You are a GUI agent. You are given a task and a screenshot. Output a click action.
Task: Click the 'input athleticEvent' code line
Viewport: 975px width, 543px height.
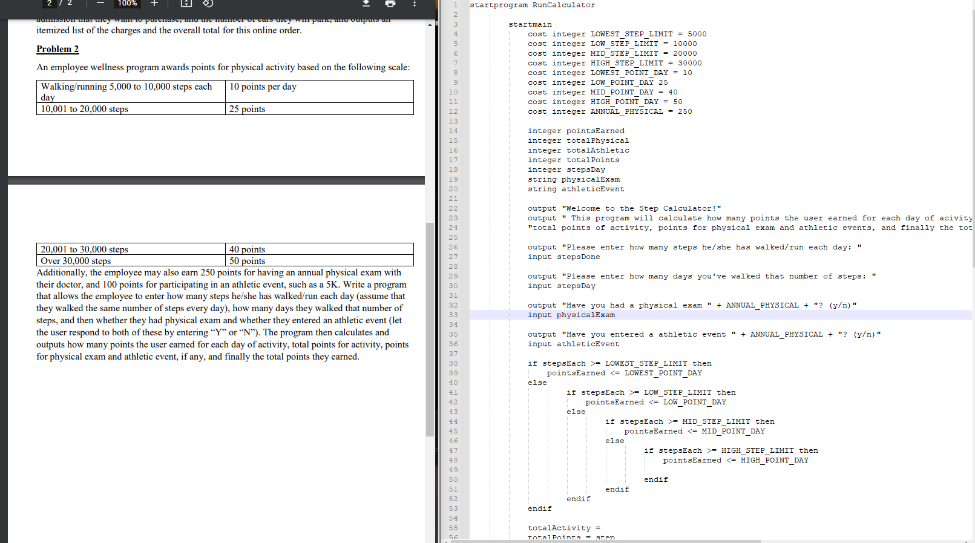tap(574, 344)
